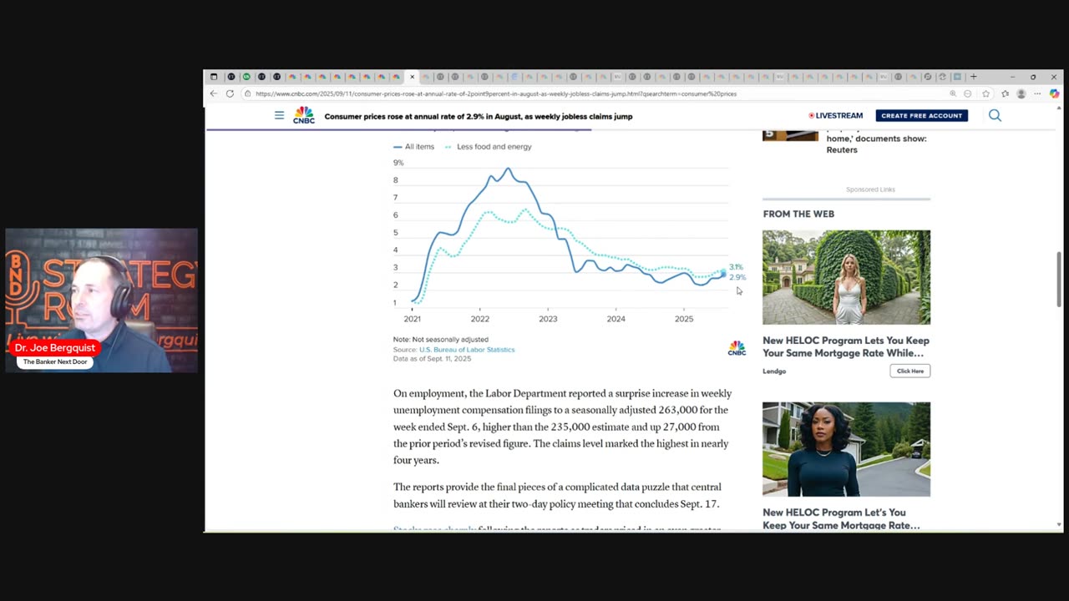
Task: Click zoom magnifier icon in address bar
Action: click(x=953, y=93)
